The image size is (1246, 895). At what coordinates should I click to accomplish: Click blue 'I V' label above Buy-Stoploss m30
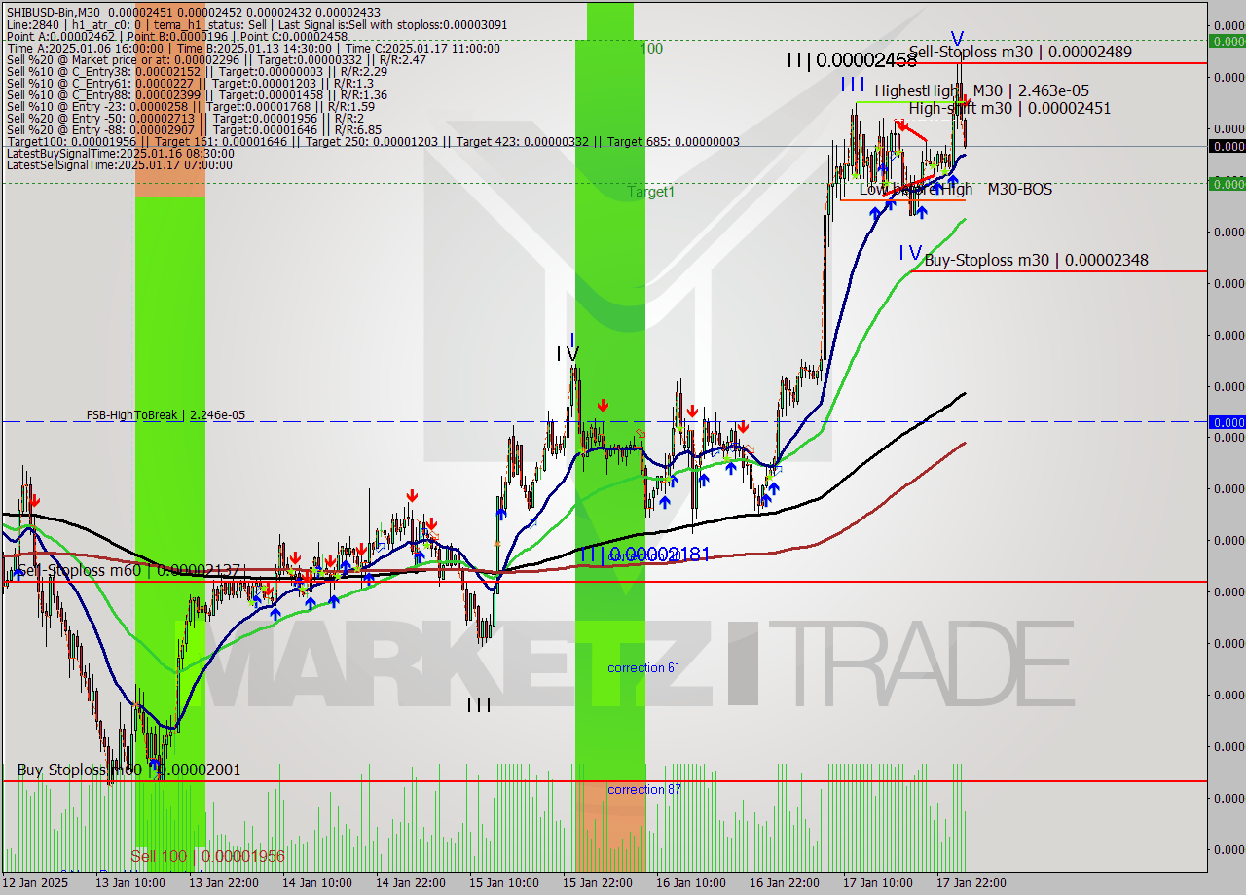(x=910, y=253)
